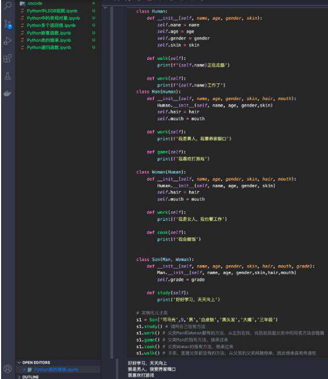Click the 'def cook(self):' line

(166, 232)
